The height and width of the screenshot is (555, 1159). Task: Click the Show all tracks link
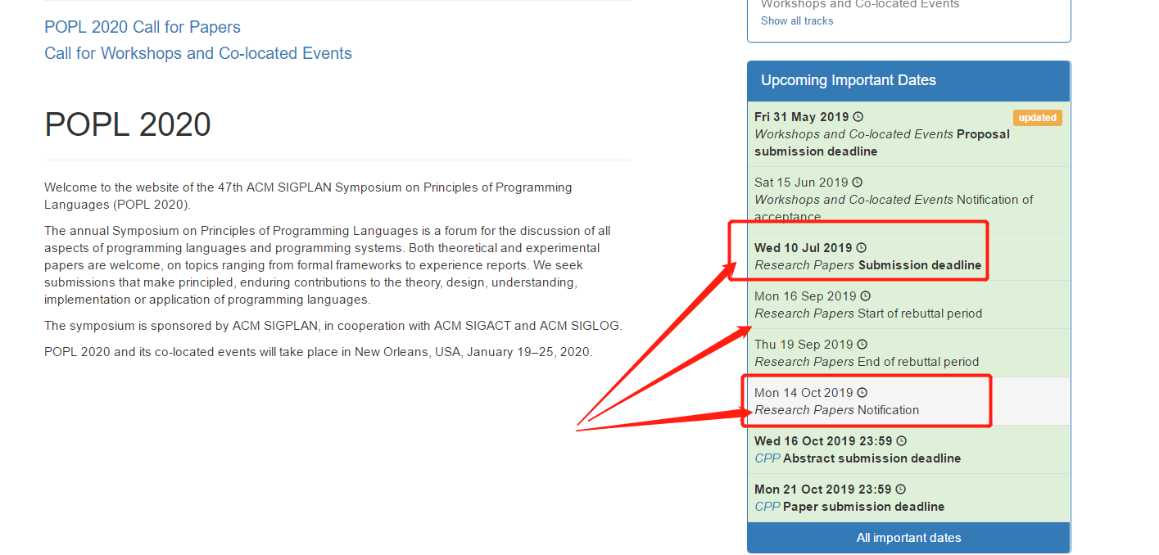tap(797, 20)
